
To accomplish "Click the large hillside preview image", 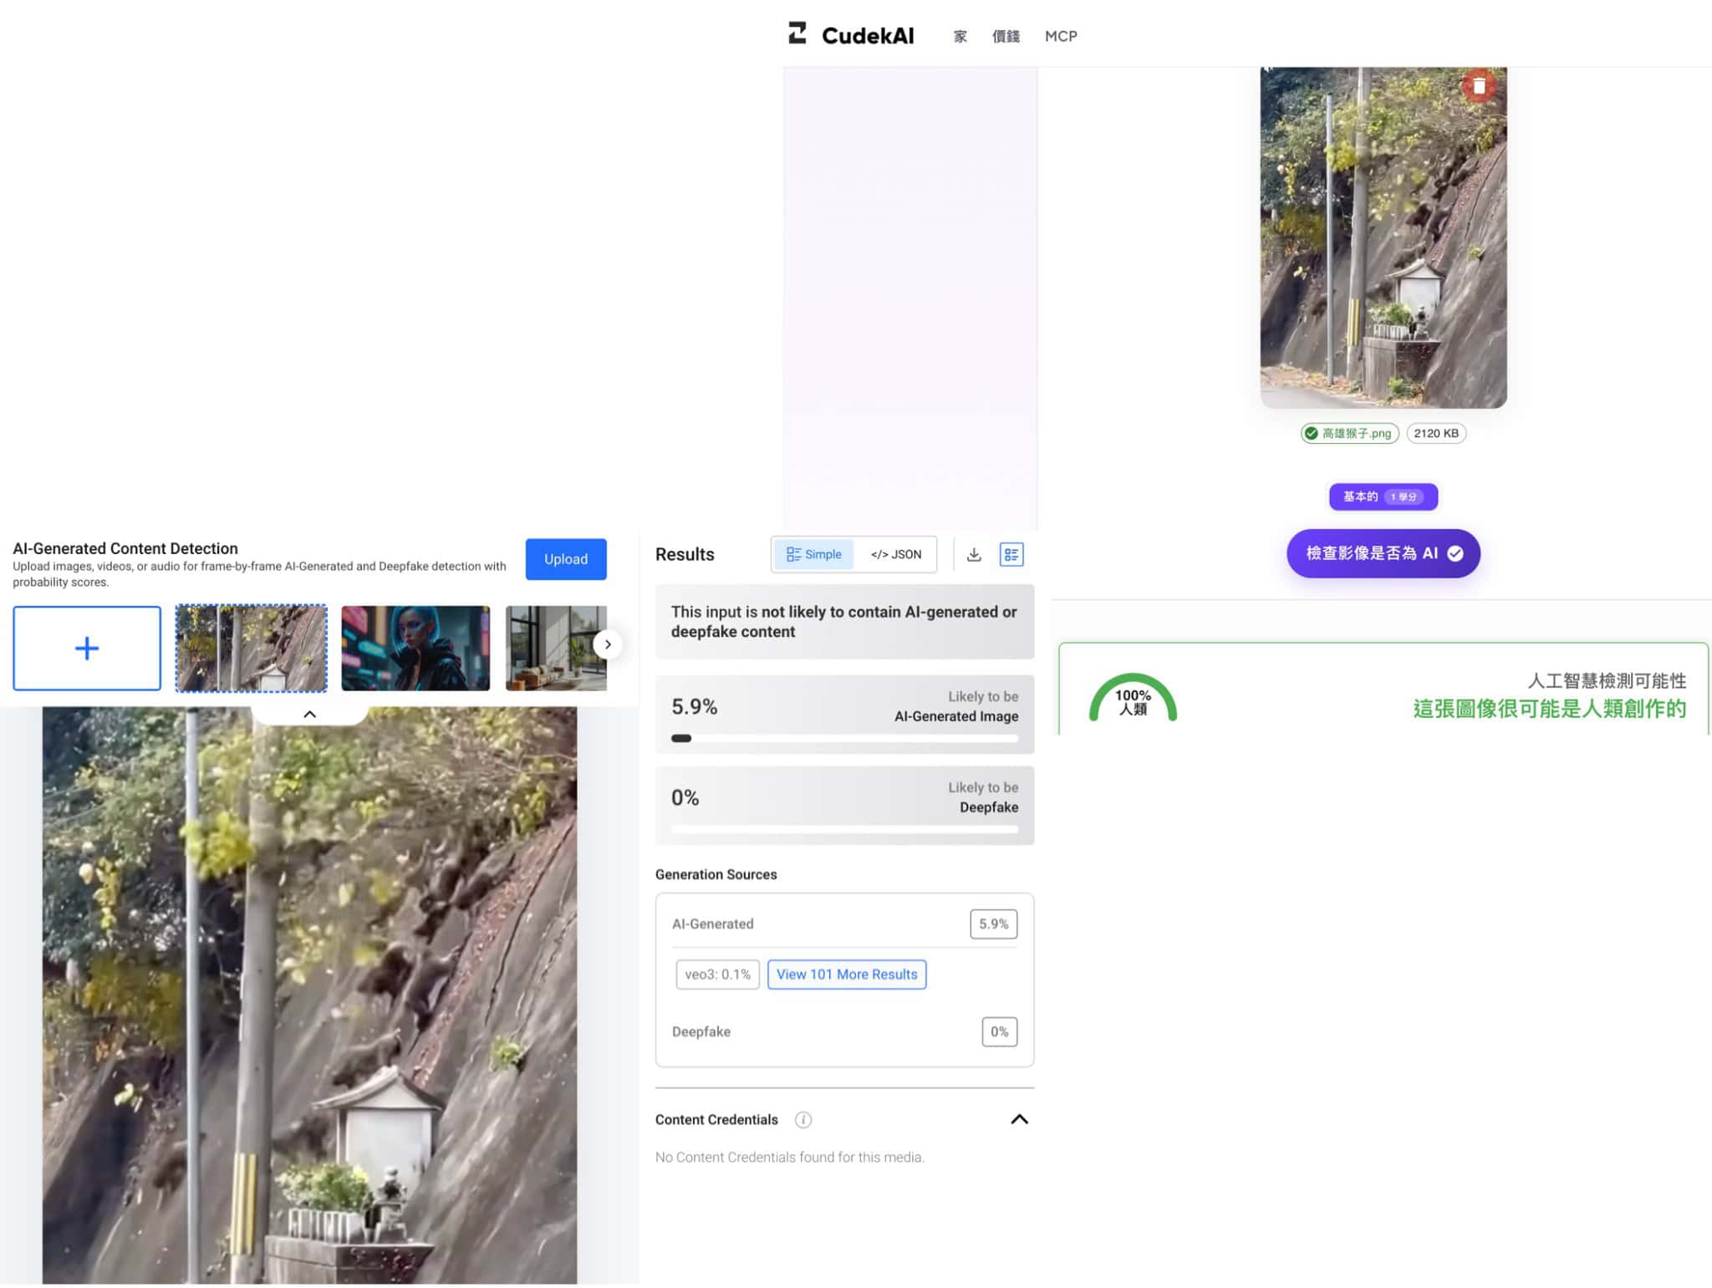I will (309, 995).
